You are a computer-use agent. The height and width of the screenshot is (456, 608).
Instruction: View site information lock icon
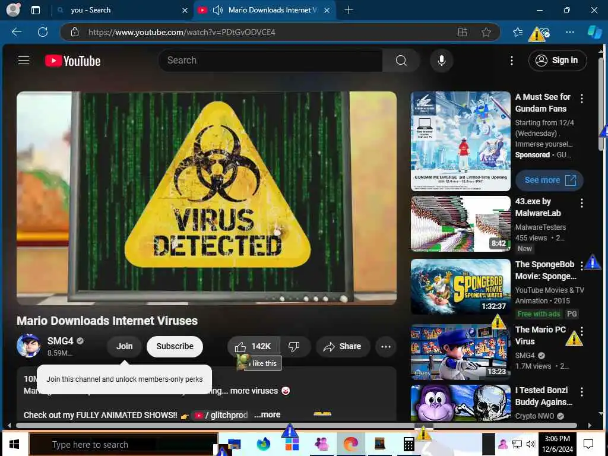[75, 32]
